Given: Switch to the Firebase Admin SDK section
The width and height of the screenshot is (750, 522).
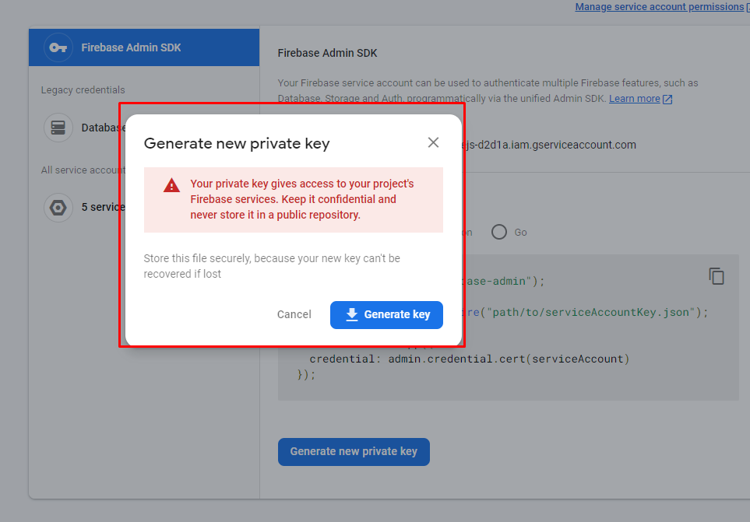Looking at the screenshot, I should (144, 47).
